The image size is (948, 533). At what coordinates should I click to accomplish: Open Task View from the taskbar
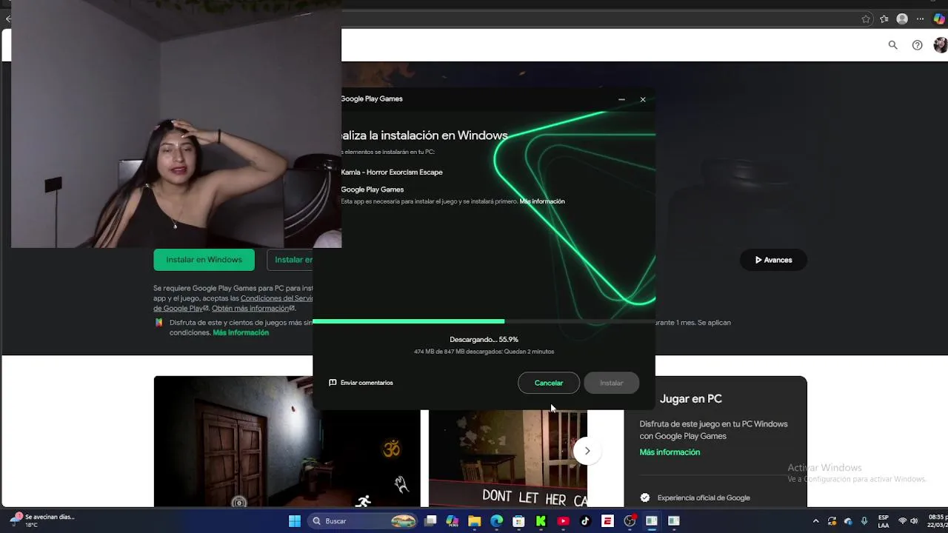point(430,521)
